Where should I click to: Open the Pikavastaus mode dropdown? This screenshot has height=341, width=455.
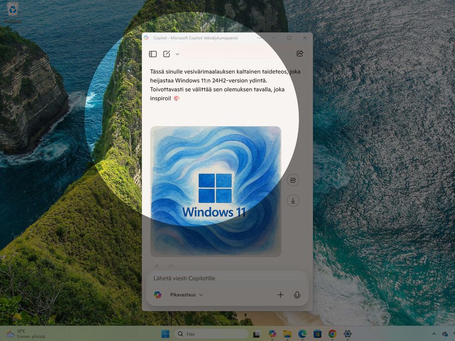(x=186, y=295)
